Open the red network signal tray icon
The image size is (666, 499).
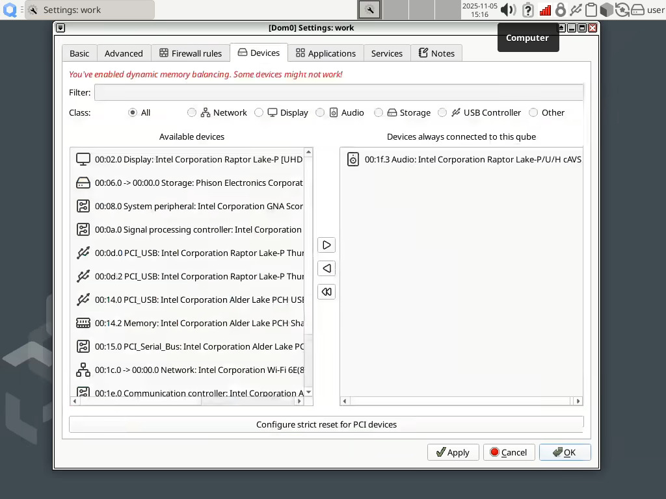[x=545, y=10]
